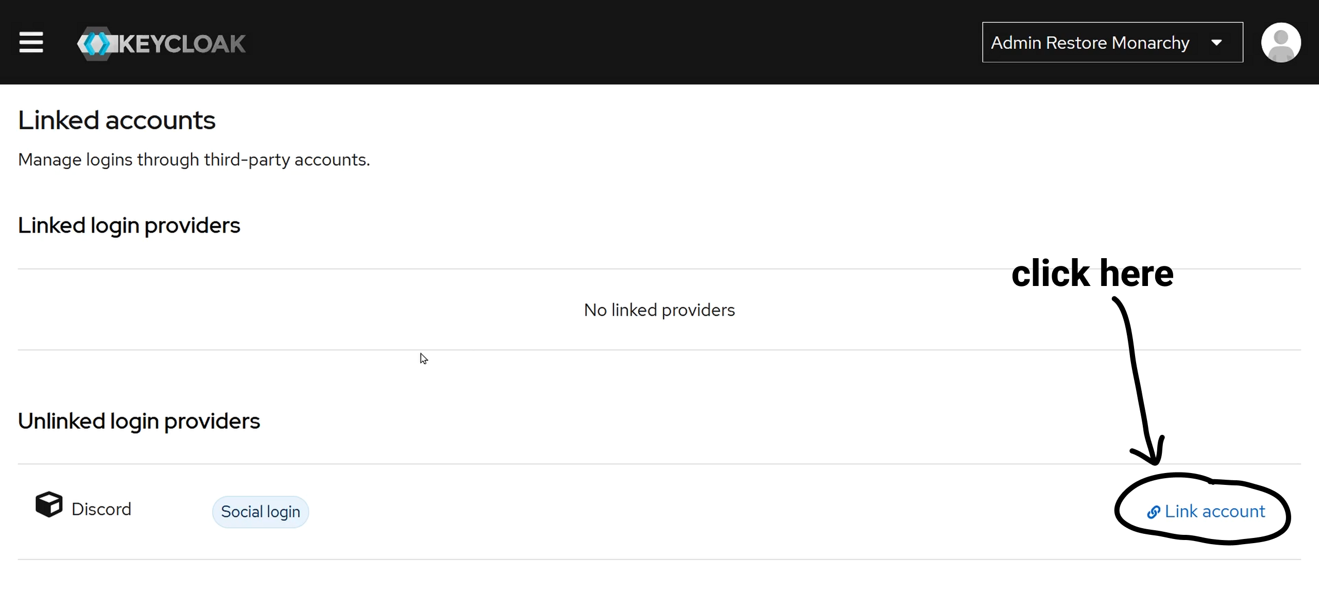Expand the Admin Restore Monarchy dropdown
Image resolution: width=1319 pixels, height=590 pixels.
point(1112,42)
